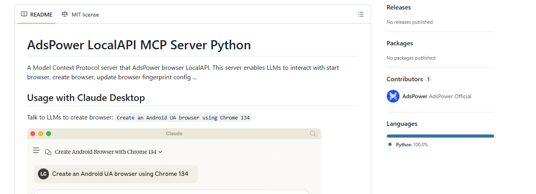Click the Claude screenshot image
Image resolution: width=536 pixels, height=194 pixels.
[x=174, y=161]
